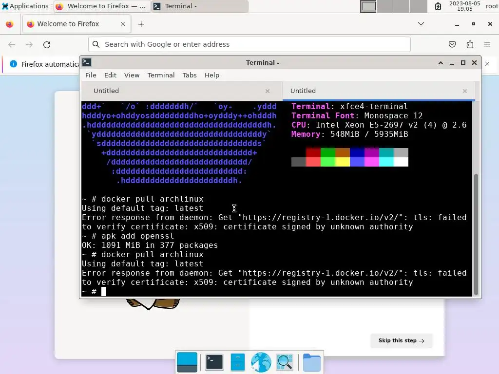This screenshot has width=499, height=374.
Task: Minimize the Firefox window
Action: (x=457, y=24)
